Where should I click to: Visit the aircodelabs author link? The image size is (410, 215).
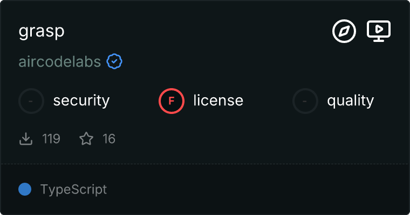coord(59,62)
